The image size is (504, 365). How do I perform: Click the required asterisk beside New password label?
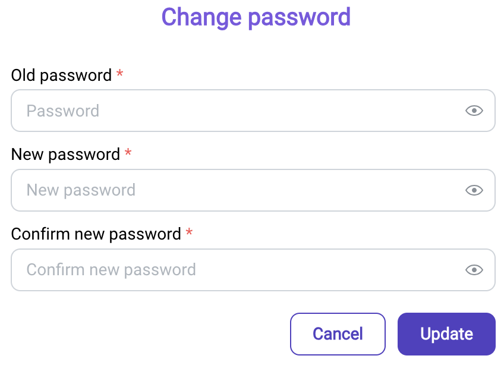tap(128, 152)
